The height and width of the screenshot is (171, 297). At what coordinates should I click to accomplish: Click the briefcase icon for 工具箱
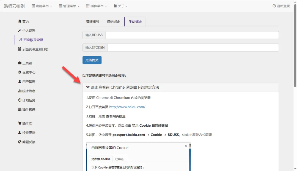point(20,63)
